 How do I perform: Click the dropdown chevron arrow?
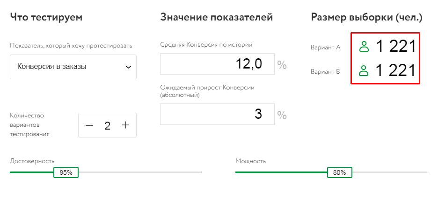pyautogui.click(x=128, y=67)
